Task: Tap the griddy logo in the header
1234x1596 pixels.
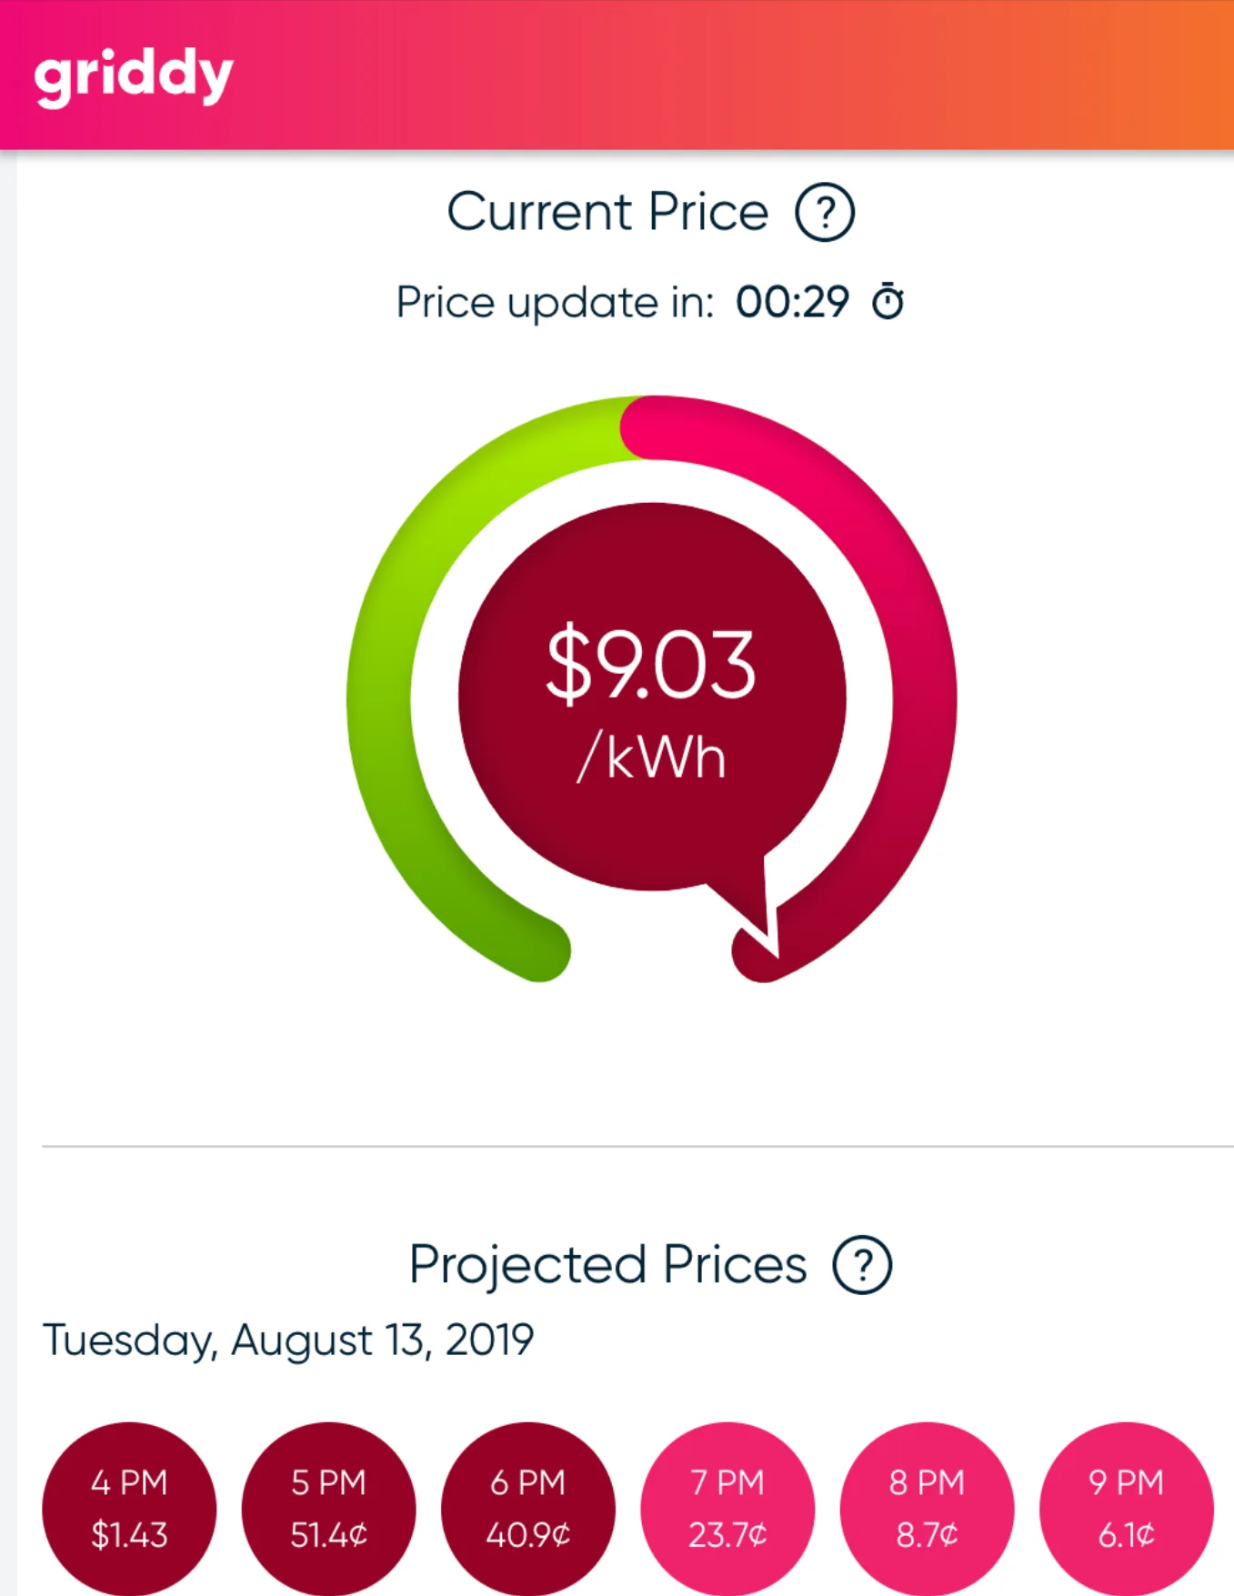Action: tap(134, 75)
